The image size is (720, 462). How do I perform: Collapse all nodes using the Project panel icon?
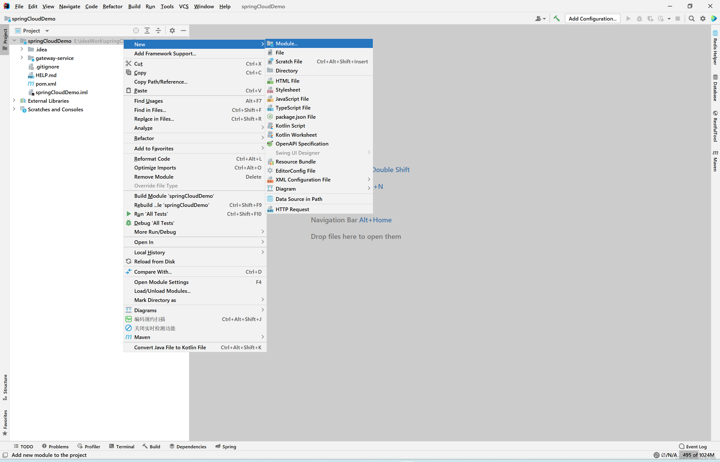[x=158, y=30]
